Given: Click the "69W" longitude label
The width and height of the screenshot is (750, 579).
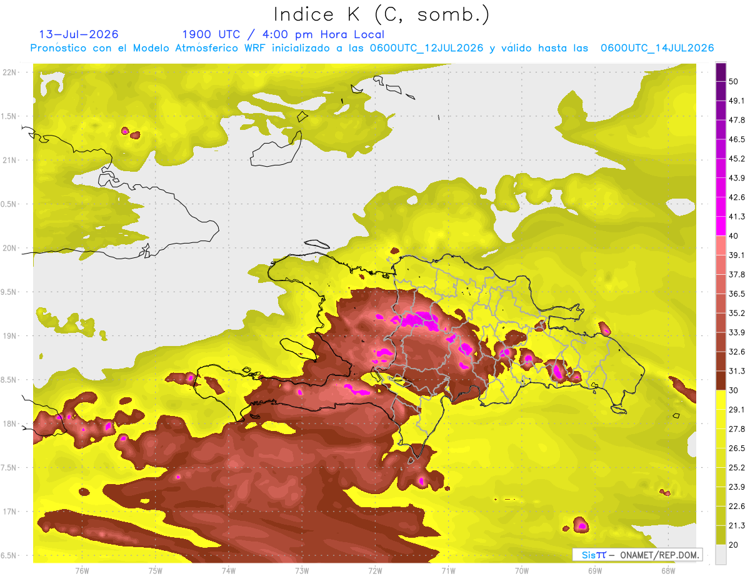Looking at the screenshot, I should [x=594, y=570].
